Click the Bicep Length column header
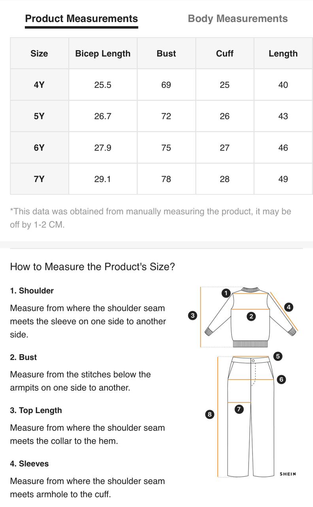The width and height of the screenshot is (313, 507). [103, 53]
